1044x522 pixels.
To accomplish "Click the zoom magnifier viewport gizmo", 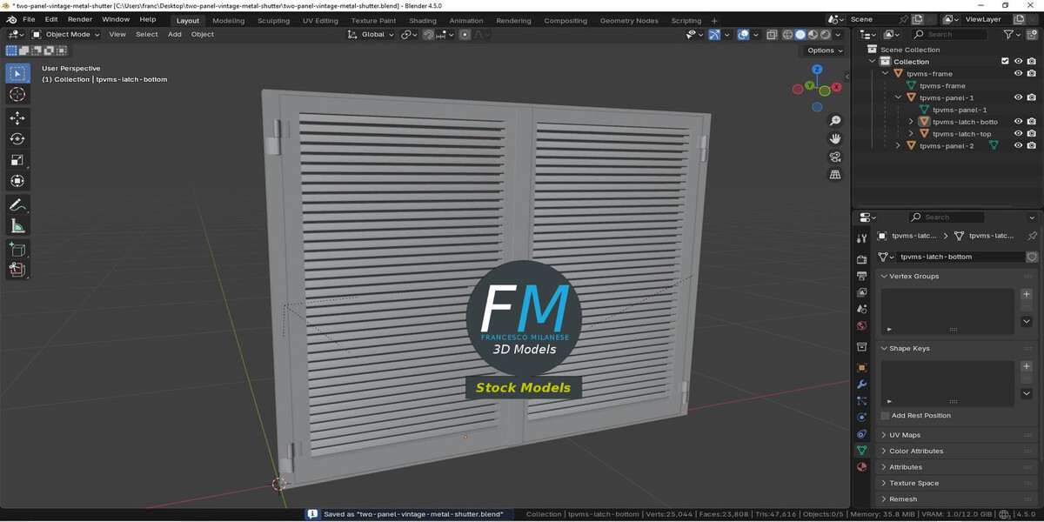I will click(835, 121).
